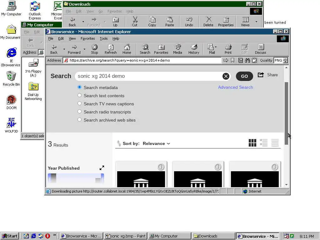The width and height of the screenshot is (320, 240).
Task: Open the IE Help menu
Action: click(116, 38)
